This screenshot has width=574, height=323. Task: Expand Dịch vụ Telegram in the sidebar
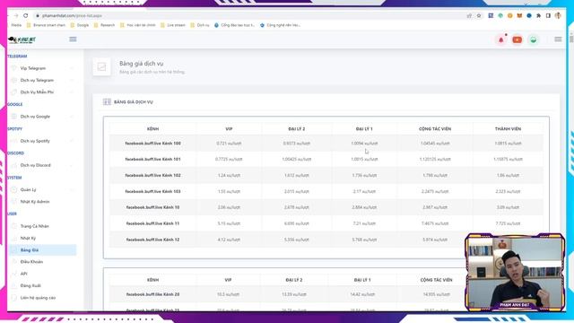(x=42, y=80)
